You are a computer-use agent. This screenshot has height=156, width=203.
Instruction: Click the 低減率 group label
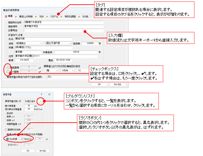(10, 113)
